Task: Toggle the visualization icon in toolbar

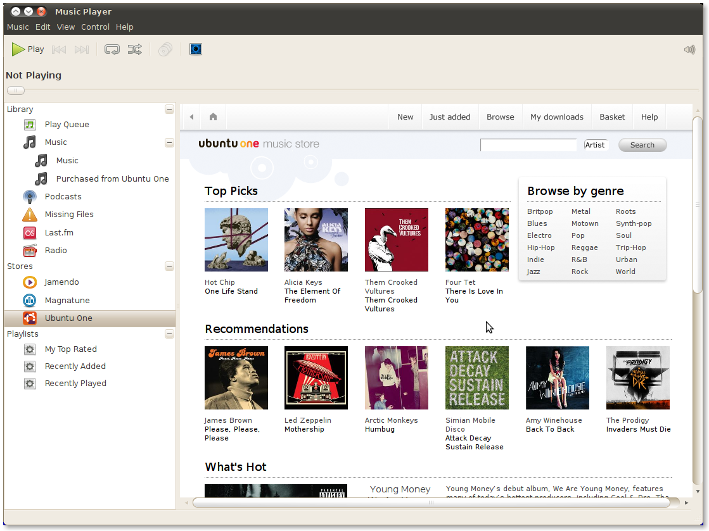Action: tap(196, 49)
